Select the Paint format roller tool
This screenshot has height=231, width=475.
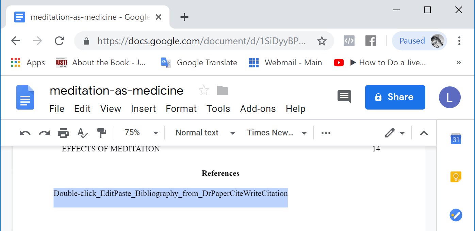102,133
